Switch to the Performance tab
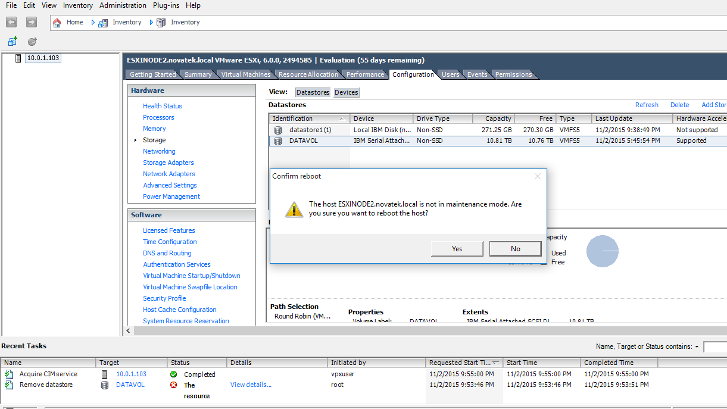 point(365,74)
